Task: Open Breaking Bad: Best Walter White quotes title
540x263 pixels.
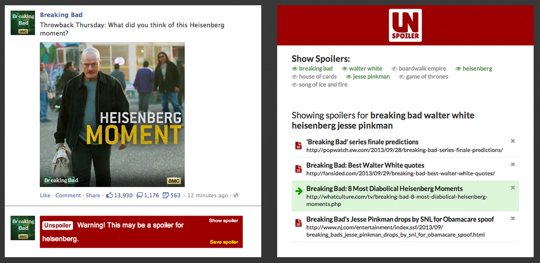Action: tap(365, 165)
